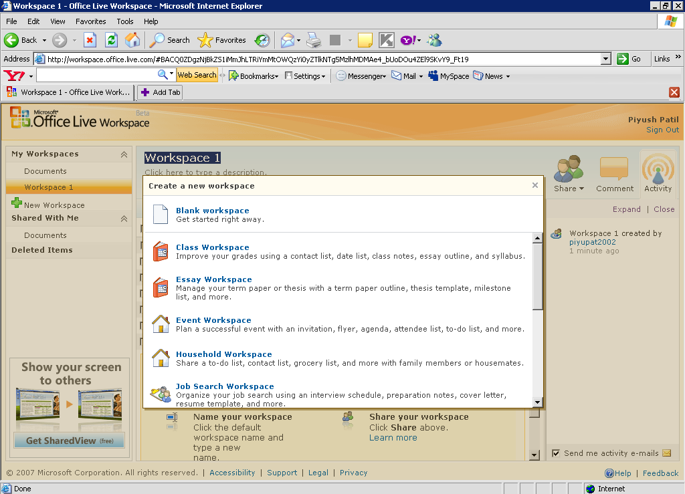Collapse the Shared With Me section
This screenshot has height=494, width=685.
point(124,218)
